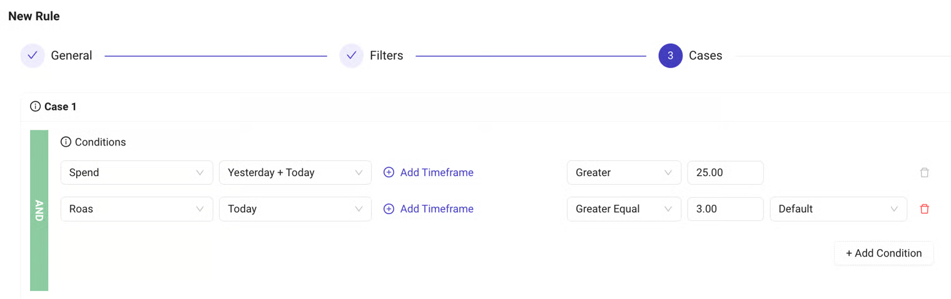The width and height of the screenshot is (951, 299).
Task: Open the Default dropdown in Roas row
Action: (x=838, y=209)
